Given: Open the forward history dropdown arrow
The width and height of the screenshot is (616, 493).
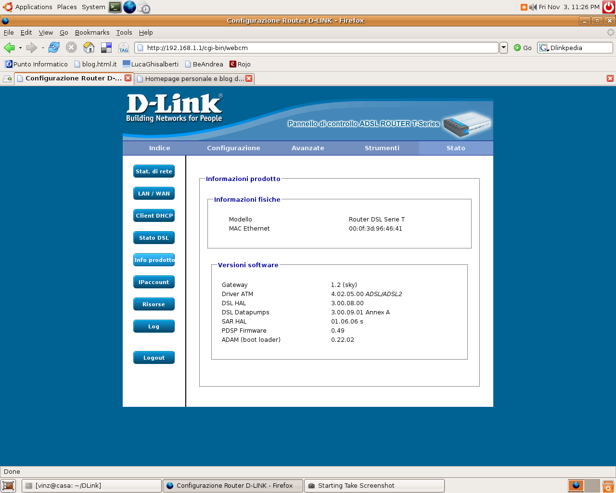Looking at the screenshot, I should [x=43, y=48].
